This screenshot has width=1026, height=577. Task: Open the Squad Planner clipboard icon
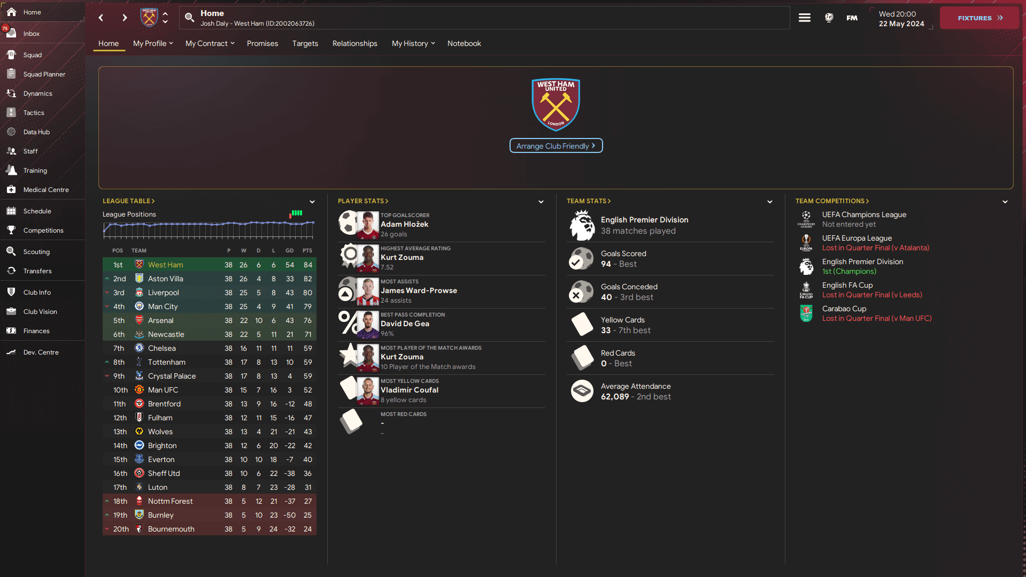(11, 74)
